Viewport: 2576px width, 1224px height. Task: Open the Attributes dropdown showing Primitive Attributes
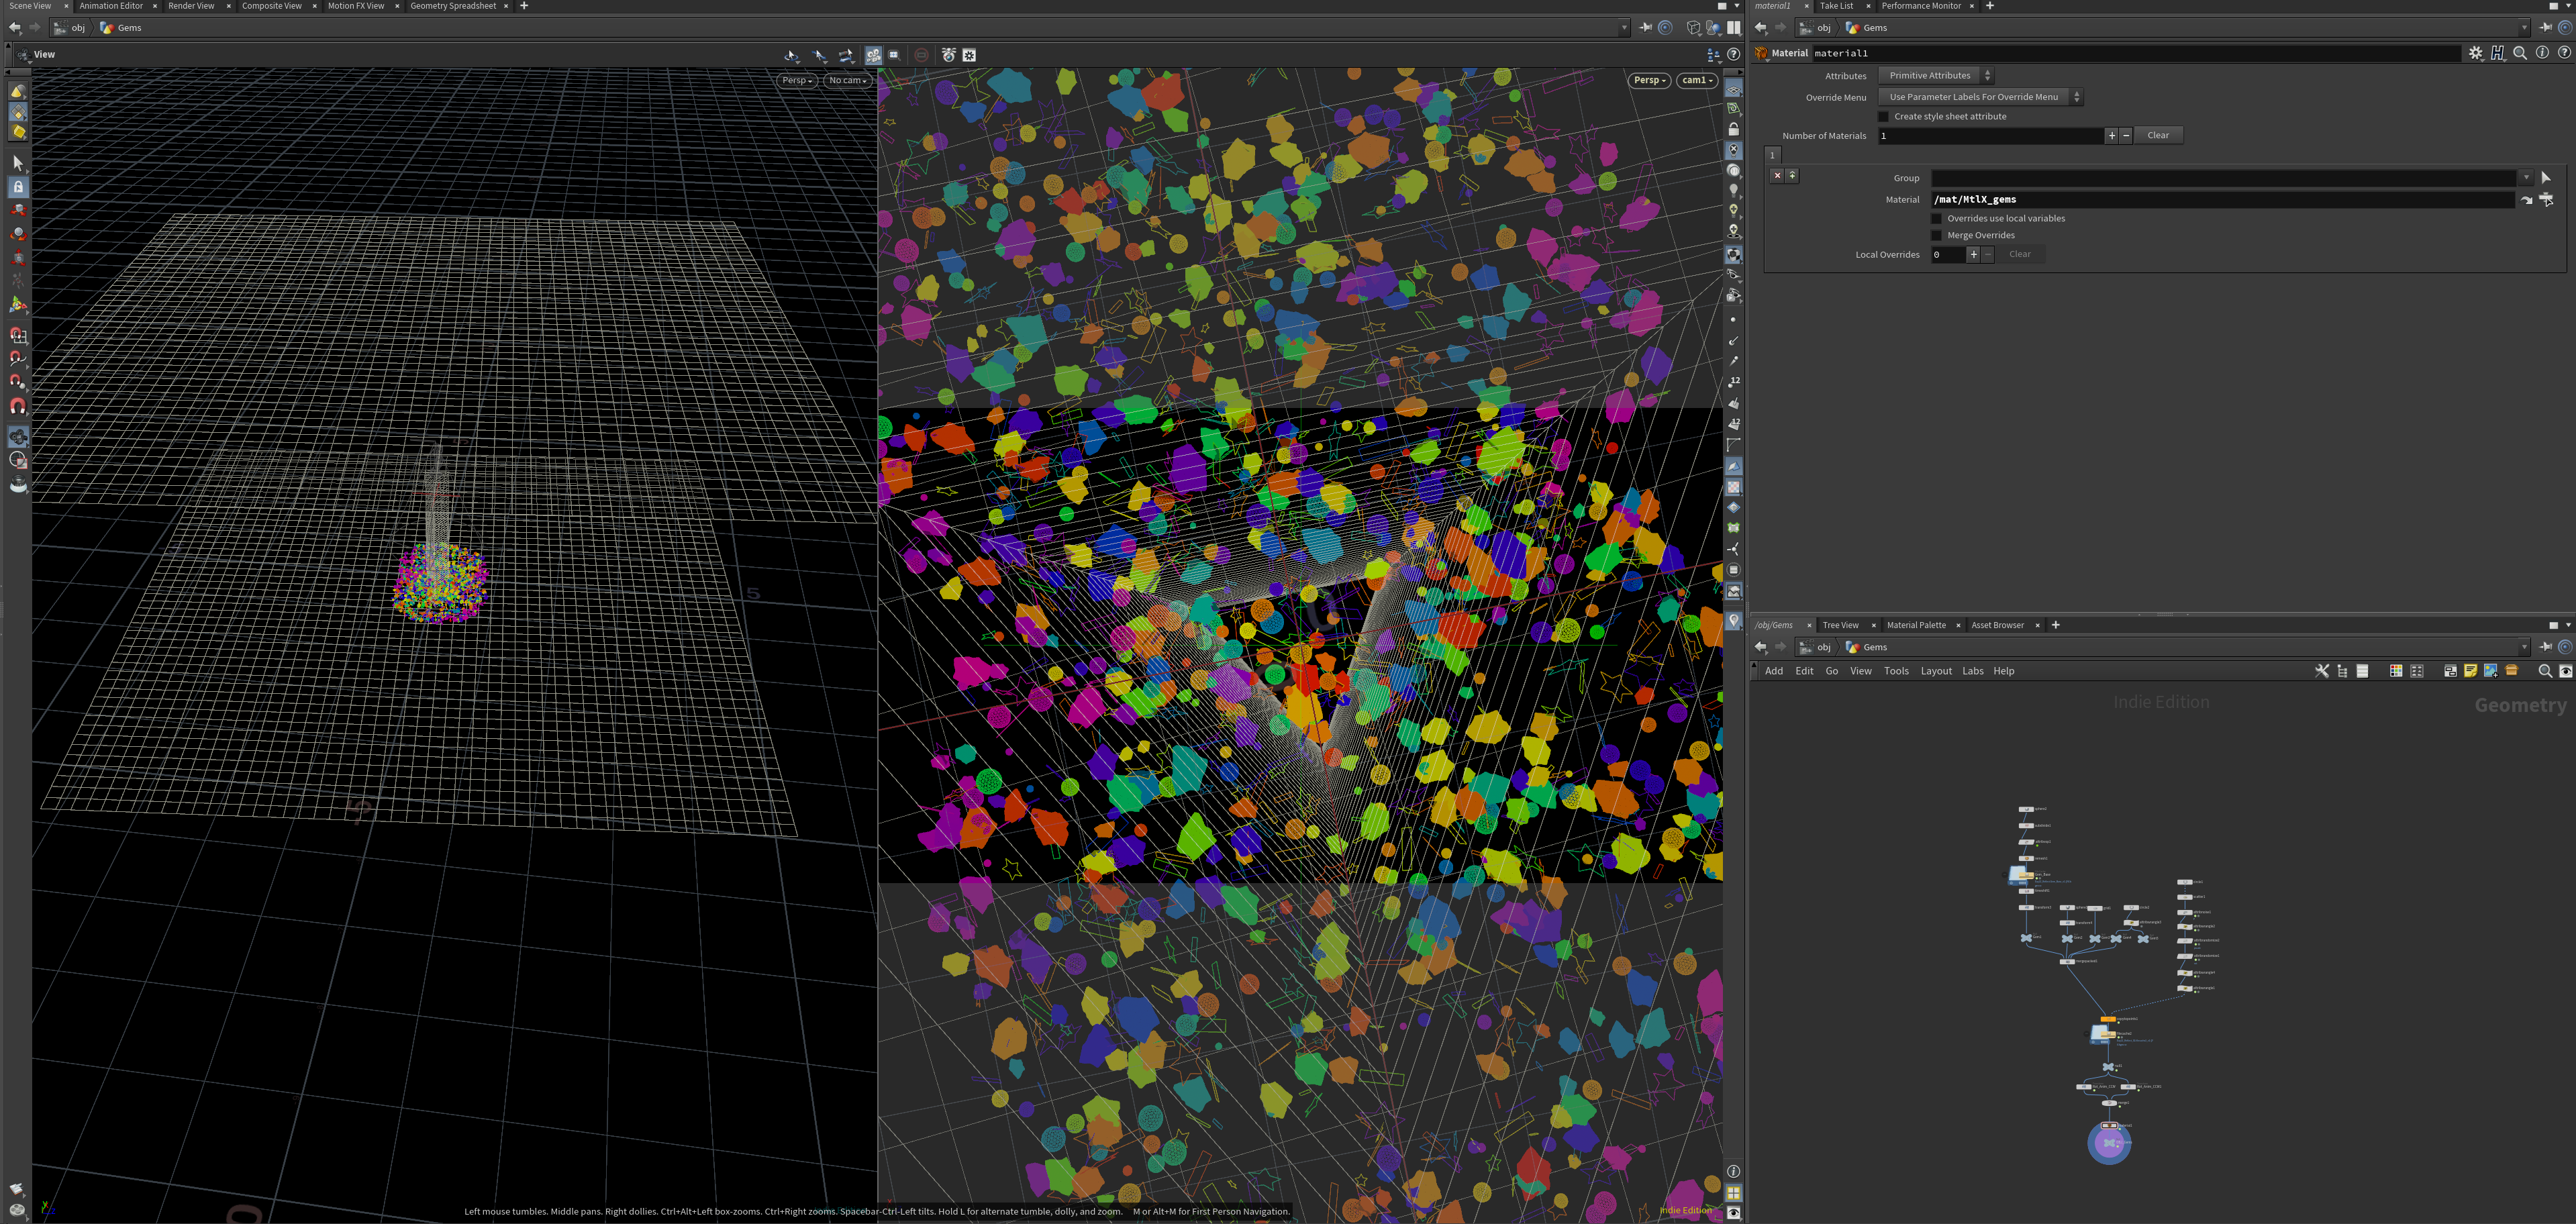tap(1935, 76)
